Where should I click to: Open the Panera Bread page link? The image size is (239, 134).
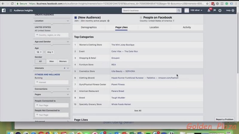click(118, 91)
